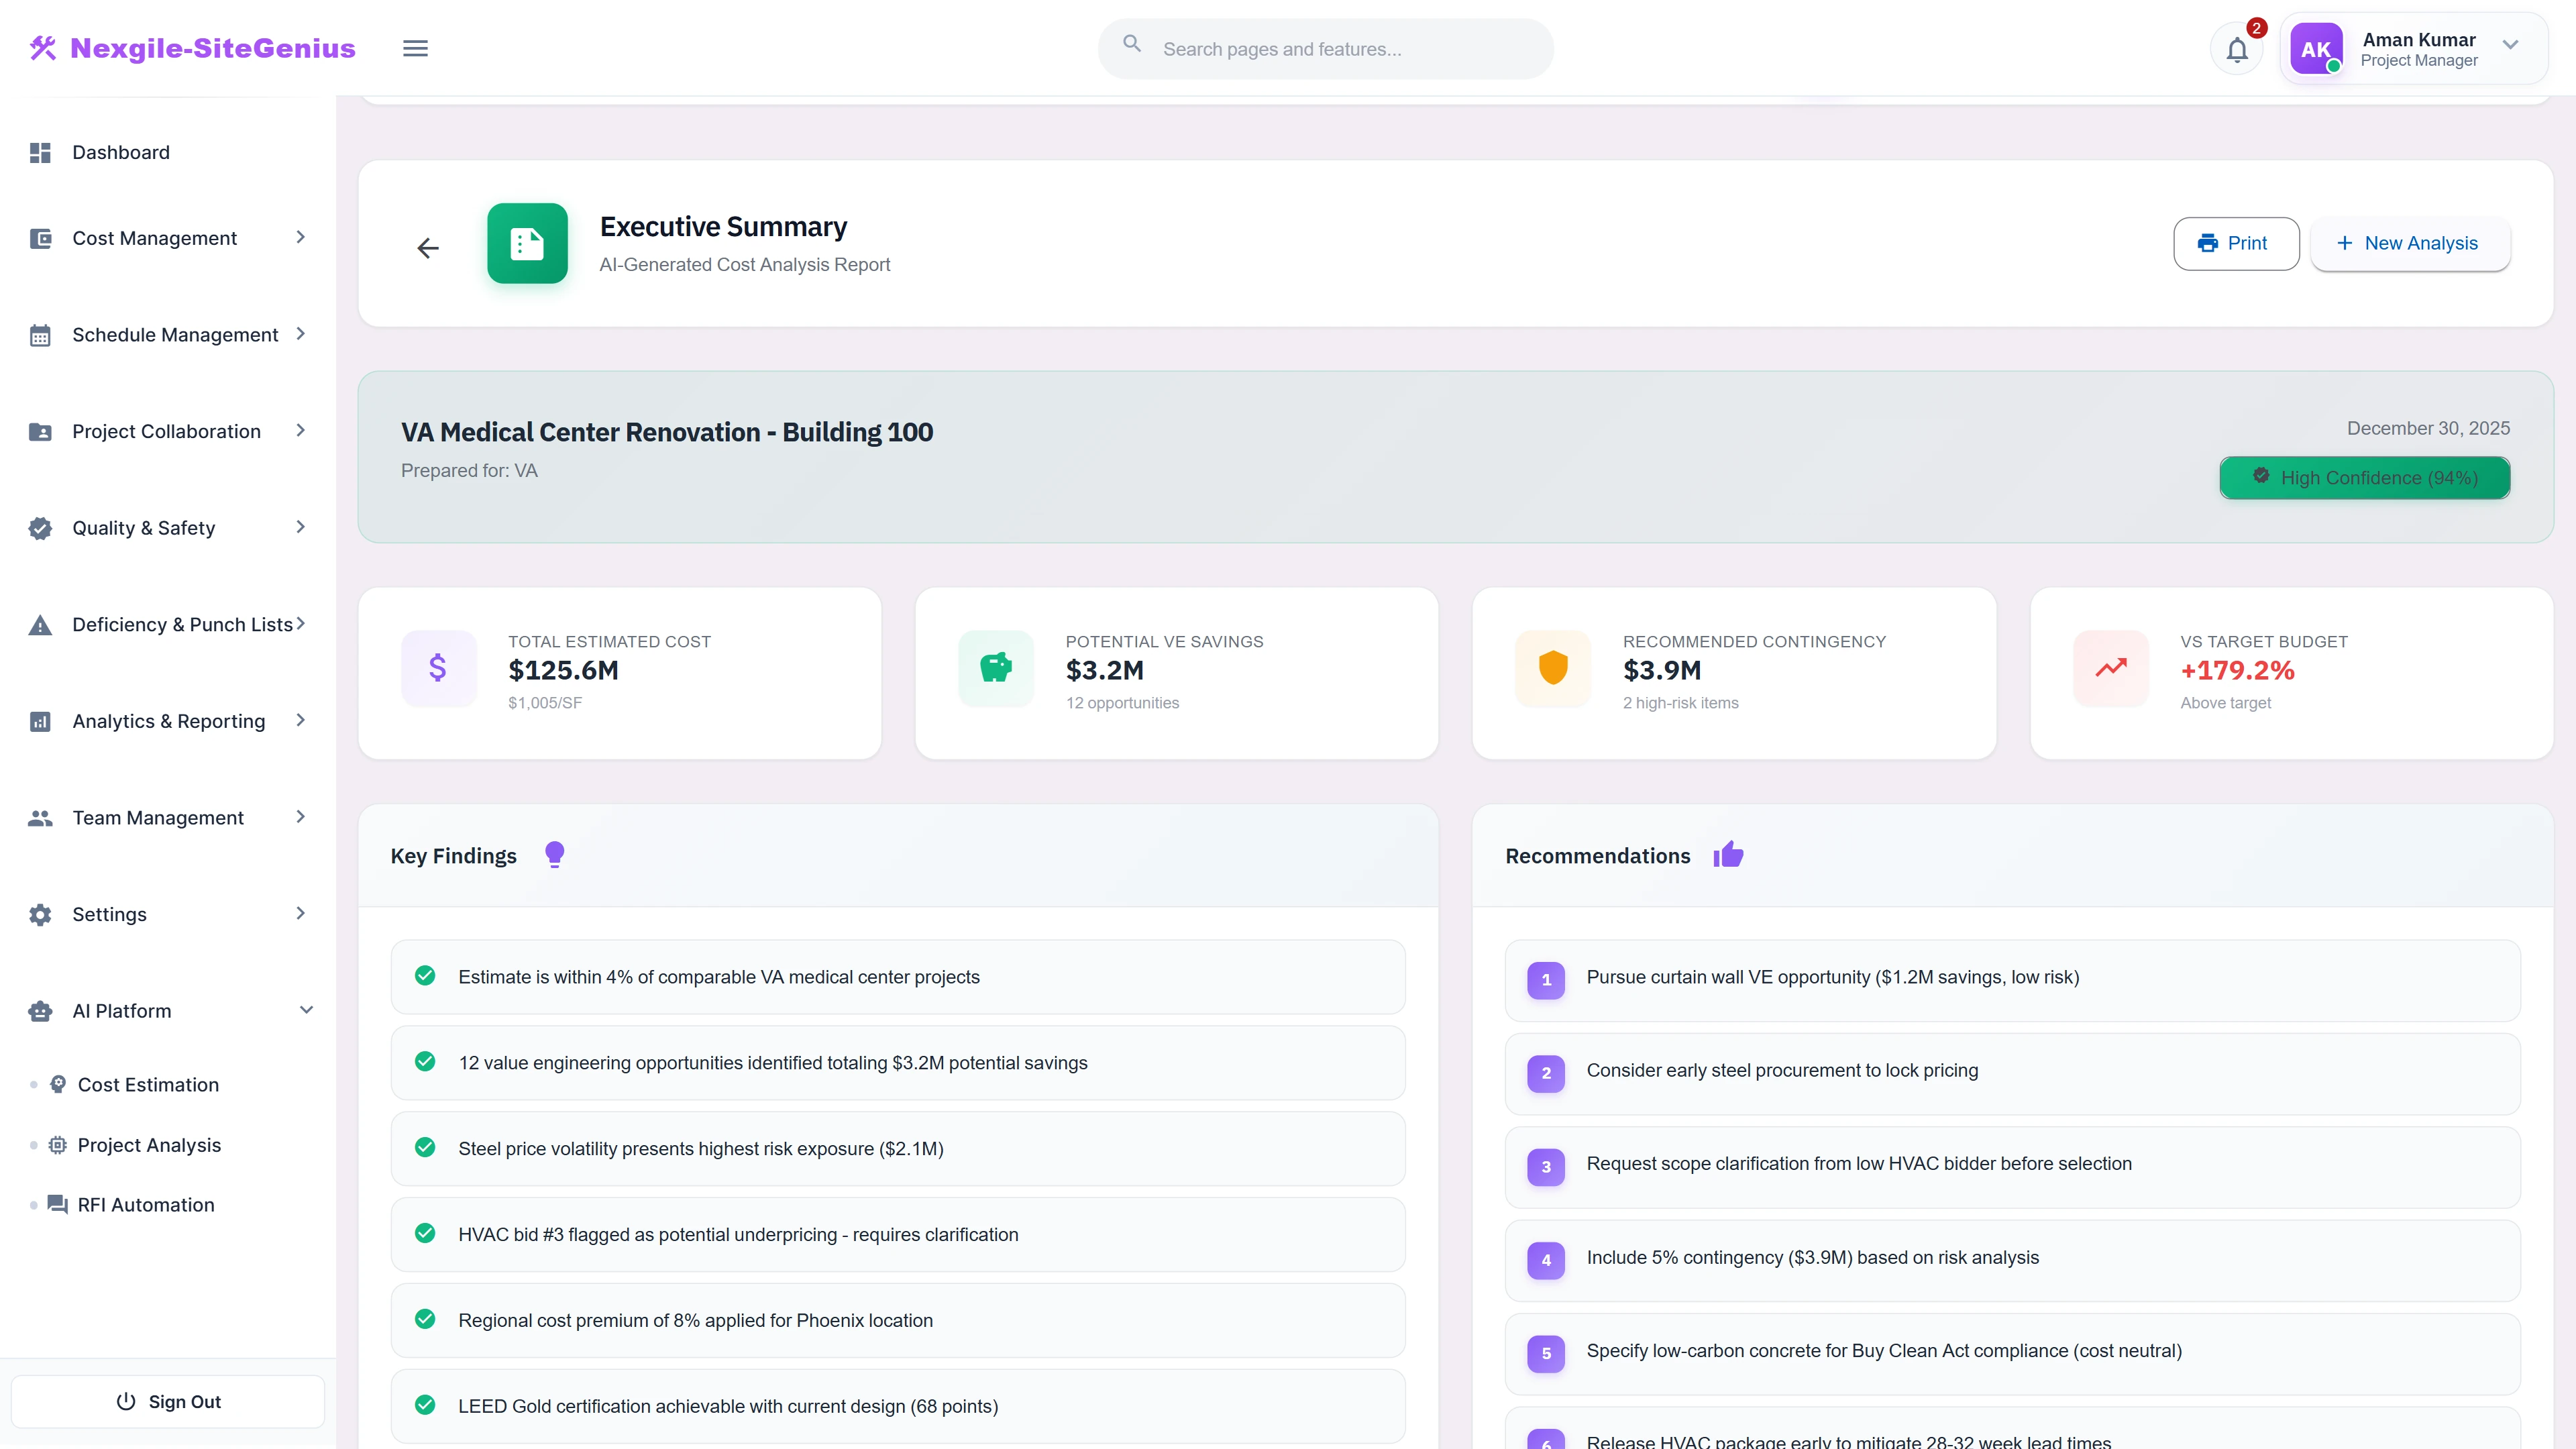Click the back arrow on Executive Summary

coord(428,248)
